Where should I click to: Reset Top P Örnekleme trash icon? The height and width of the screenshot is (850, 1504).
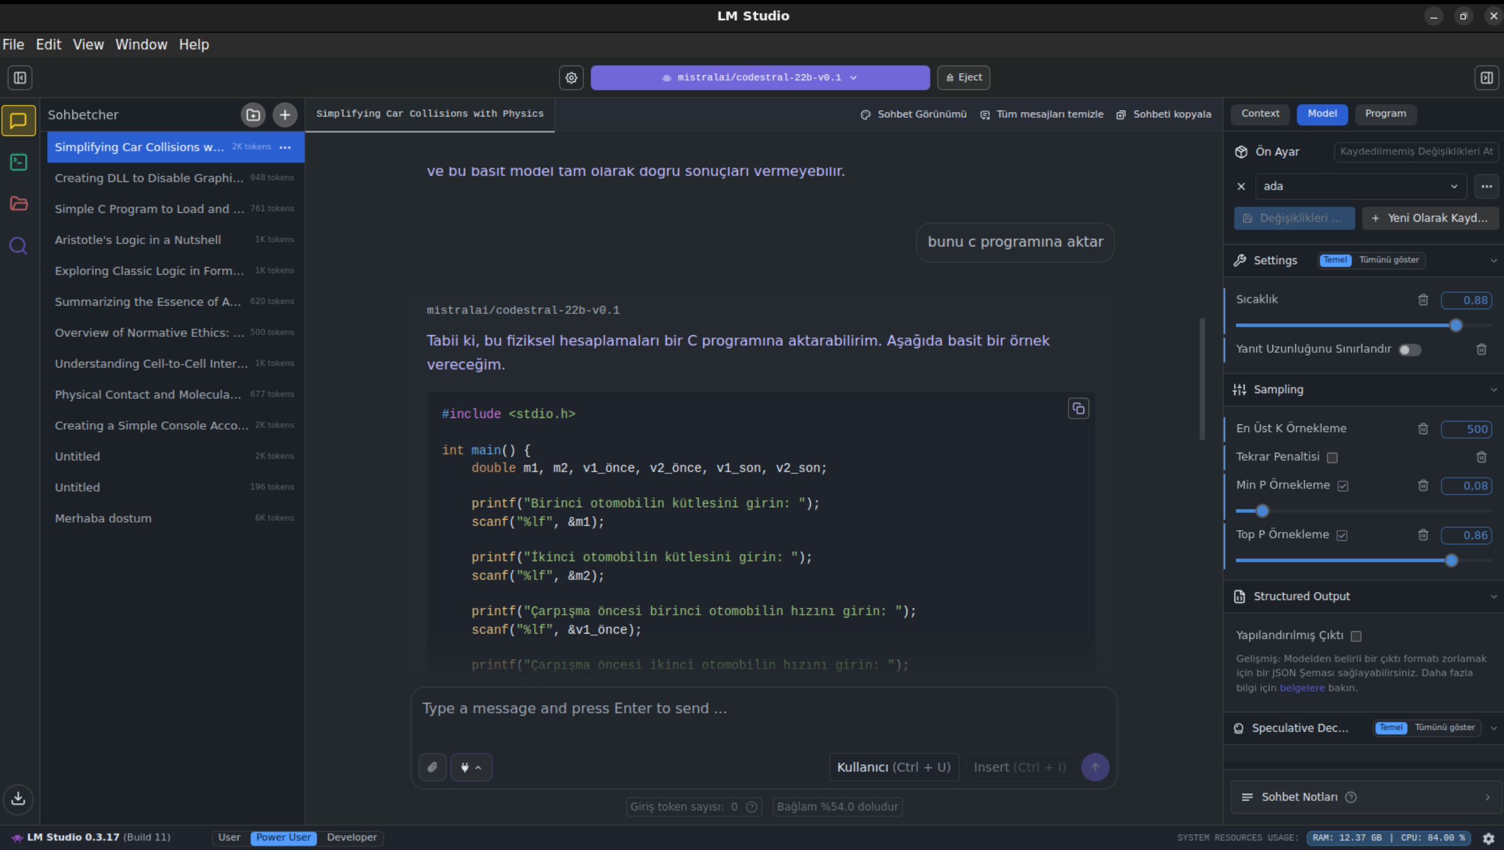(x=1423, y=535)
